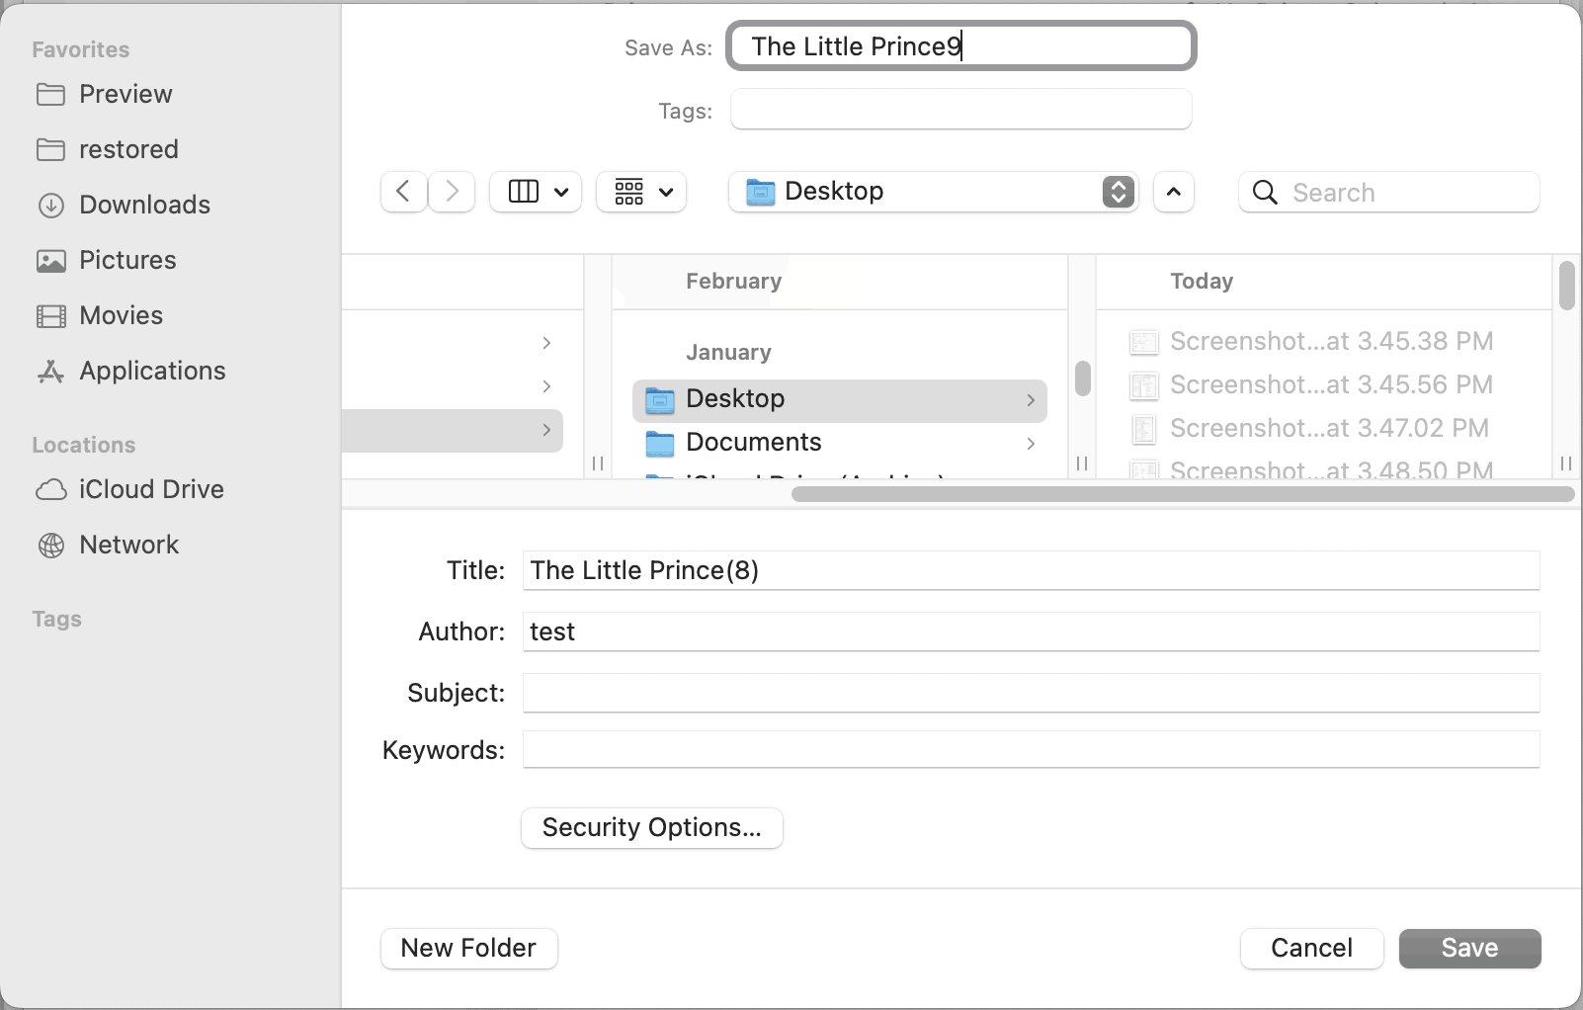Open the Desktop location popup menu
Screen dimensions: 1583x1010
click(x=933, y=192)
